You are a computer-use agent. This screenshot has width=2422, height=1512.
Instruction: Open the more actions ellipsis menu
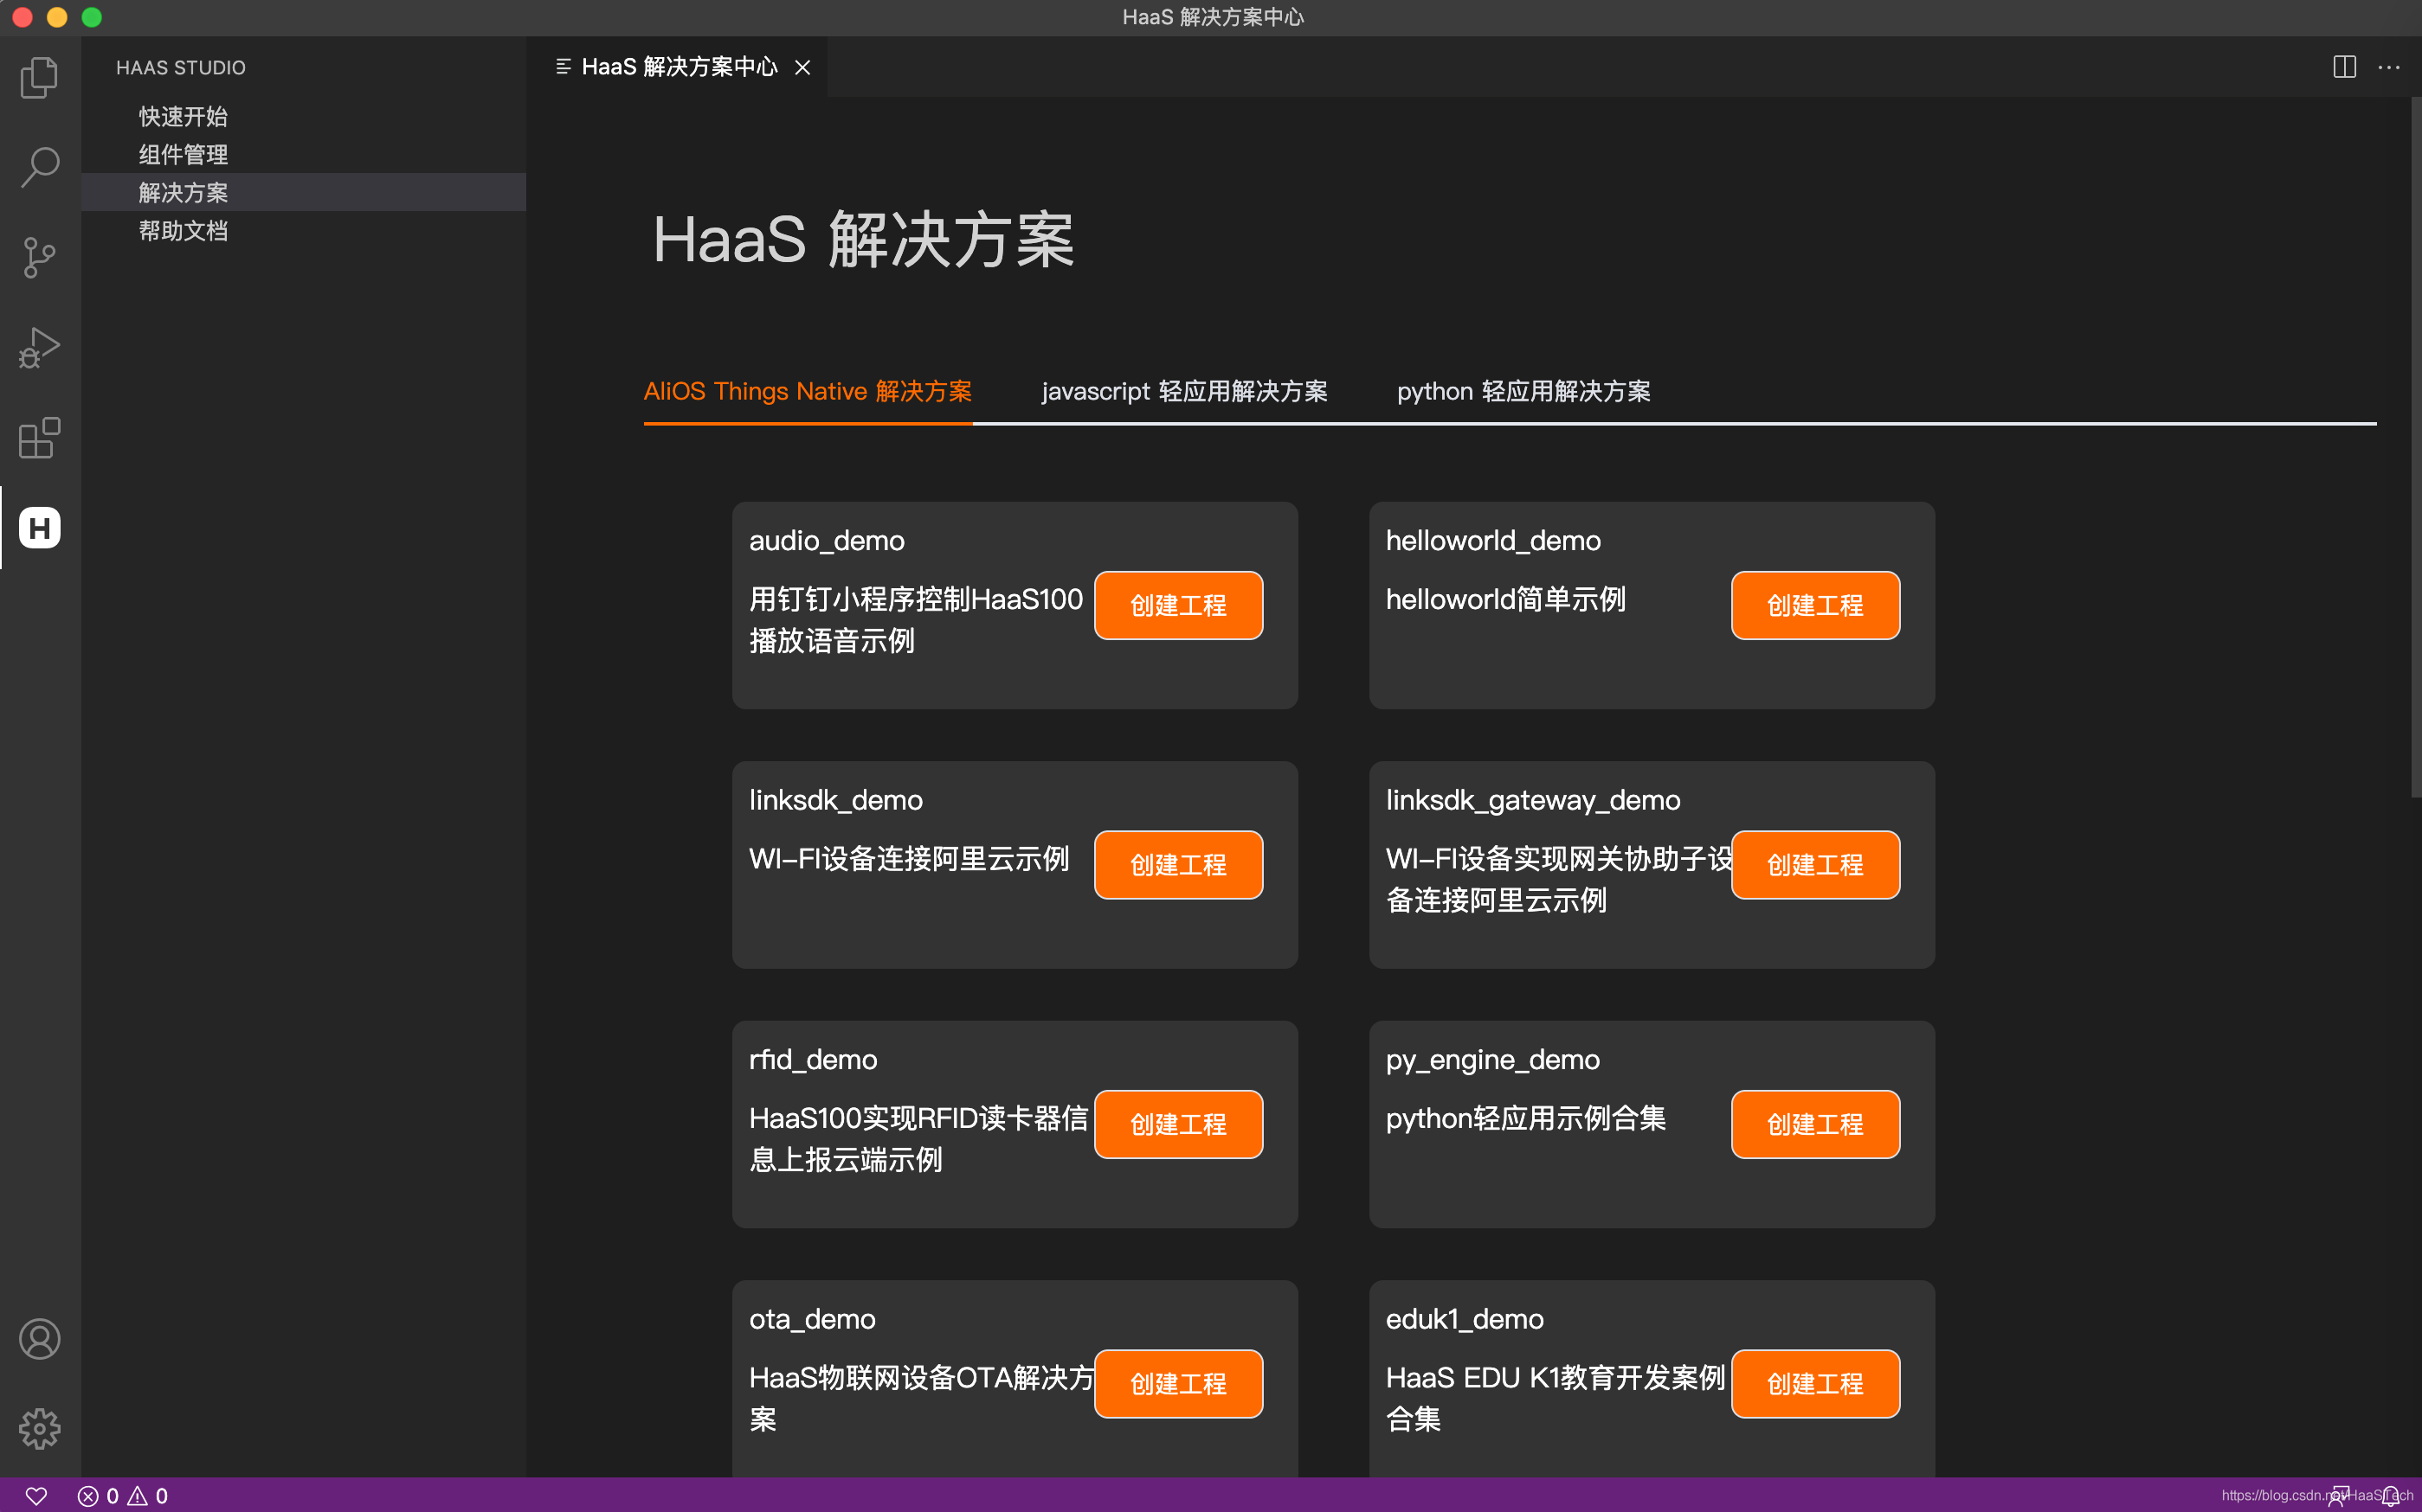[x=2391, y=67]
